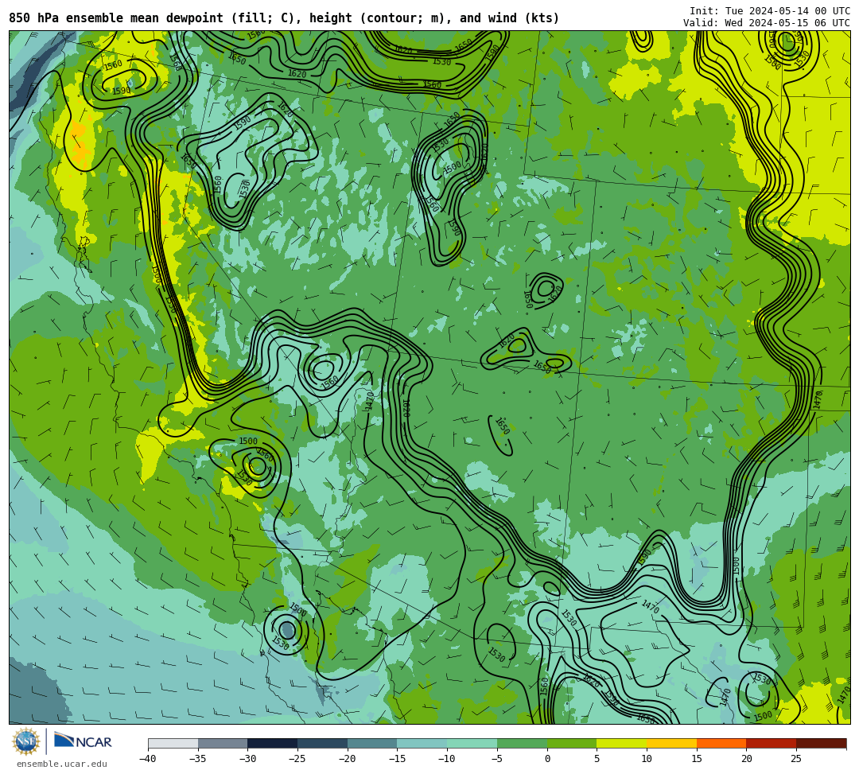Click the -15 colorbar tick label
Screen dimensions: 859x774
pyautogui.click(x=397, y=759)
